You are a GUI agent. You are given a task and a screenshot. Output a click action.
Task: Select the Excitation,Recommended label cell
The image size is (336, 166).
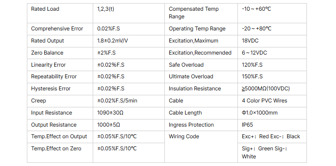point(201,53)
